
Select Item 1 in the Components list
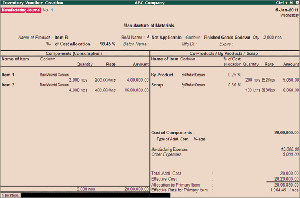click(8, 75)
